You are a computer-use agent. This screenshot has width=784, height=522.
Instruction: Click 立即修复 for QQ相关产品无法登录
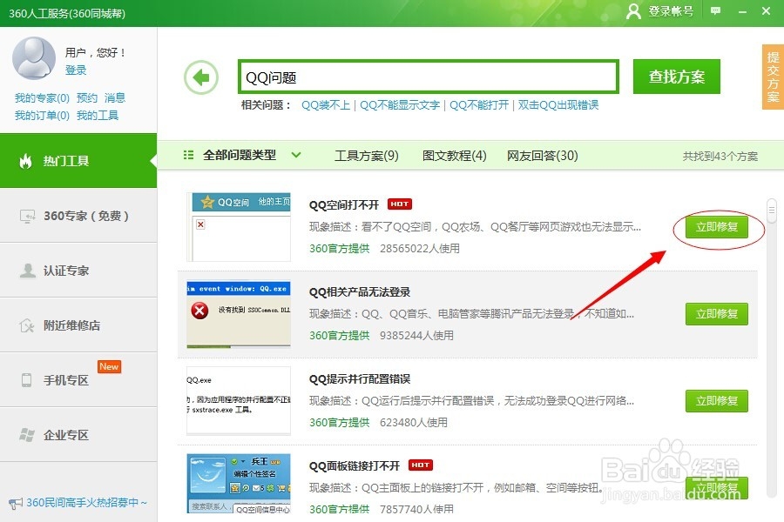click(717, 314)
